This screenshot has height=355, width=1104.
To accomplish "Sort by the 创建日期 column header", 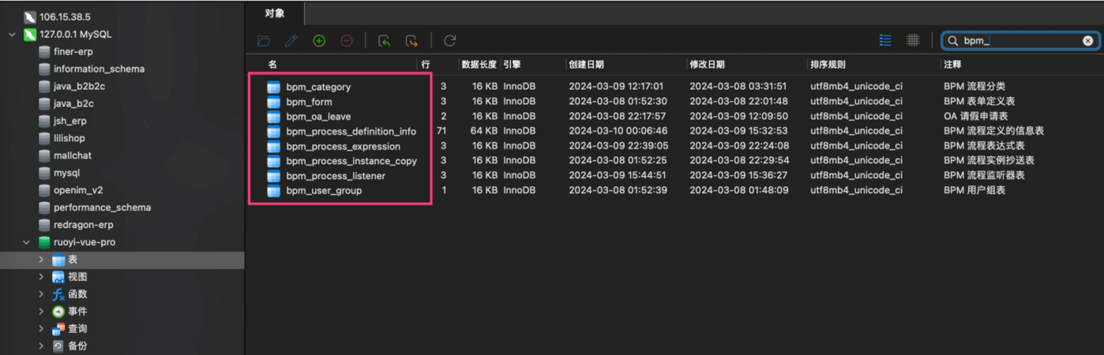I will click(586, 65).
